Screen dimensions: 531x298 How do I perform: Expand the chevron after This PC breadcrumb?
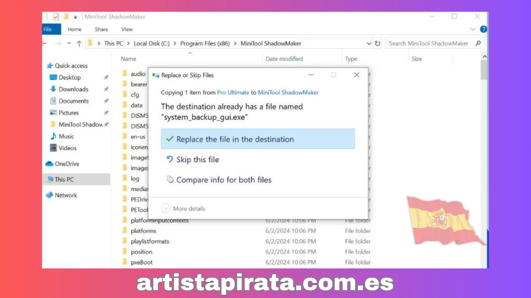tap(129, 43)
